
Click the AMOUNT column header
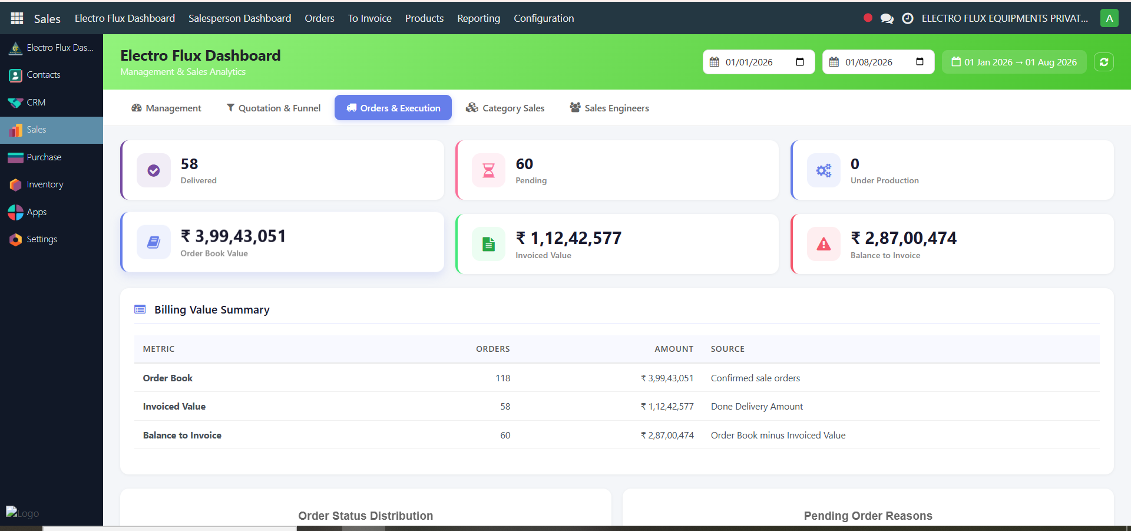pyautogui.click(x=674, y=349)
